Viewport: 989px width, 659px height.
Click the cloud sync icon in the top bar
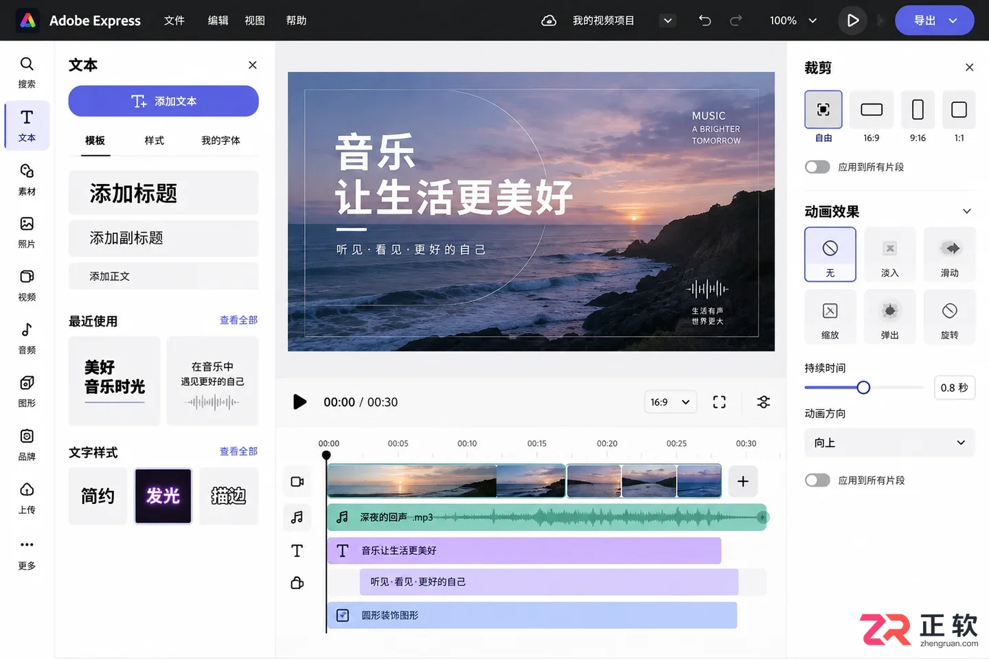pos(549,21)
